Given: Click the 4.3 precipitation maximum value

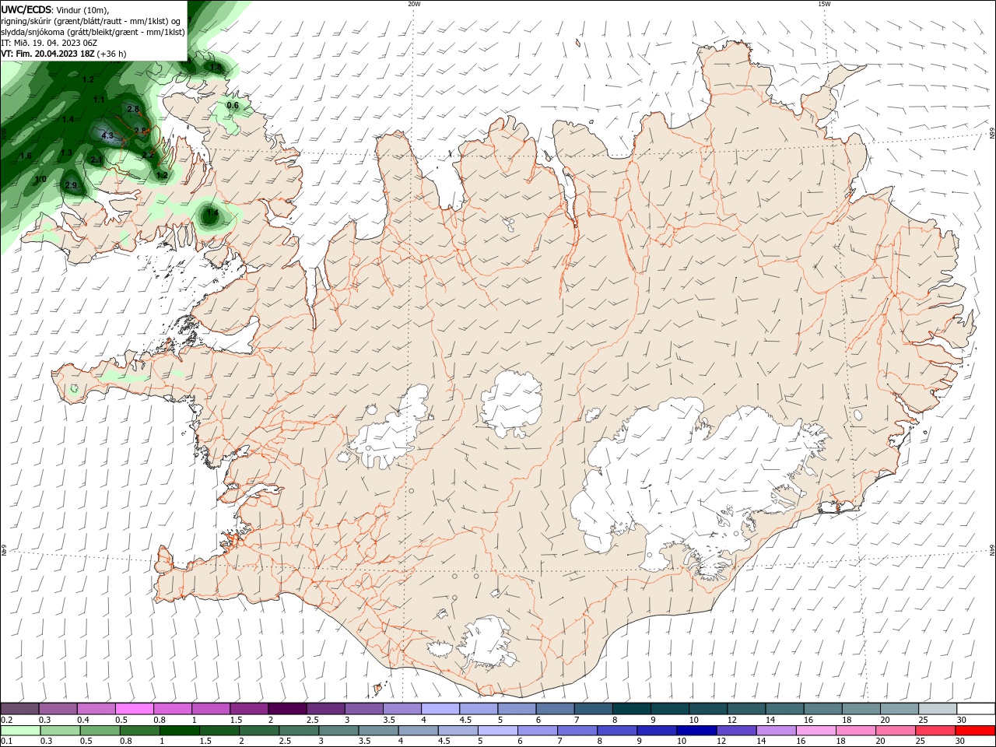Looking at the screenshot, I should pyautogui.click(x=107, y=136).
